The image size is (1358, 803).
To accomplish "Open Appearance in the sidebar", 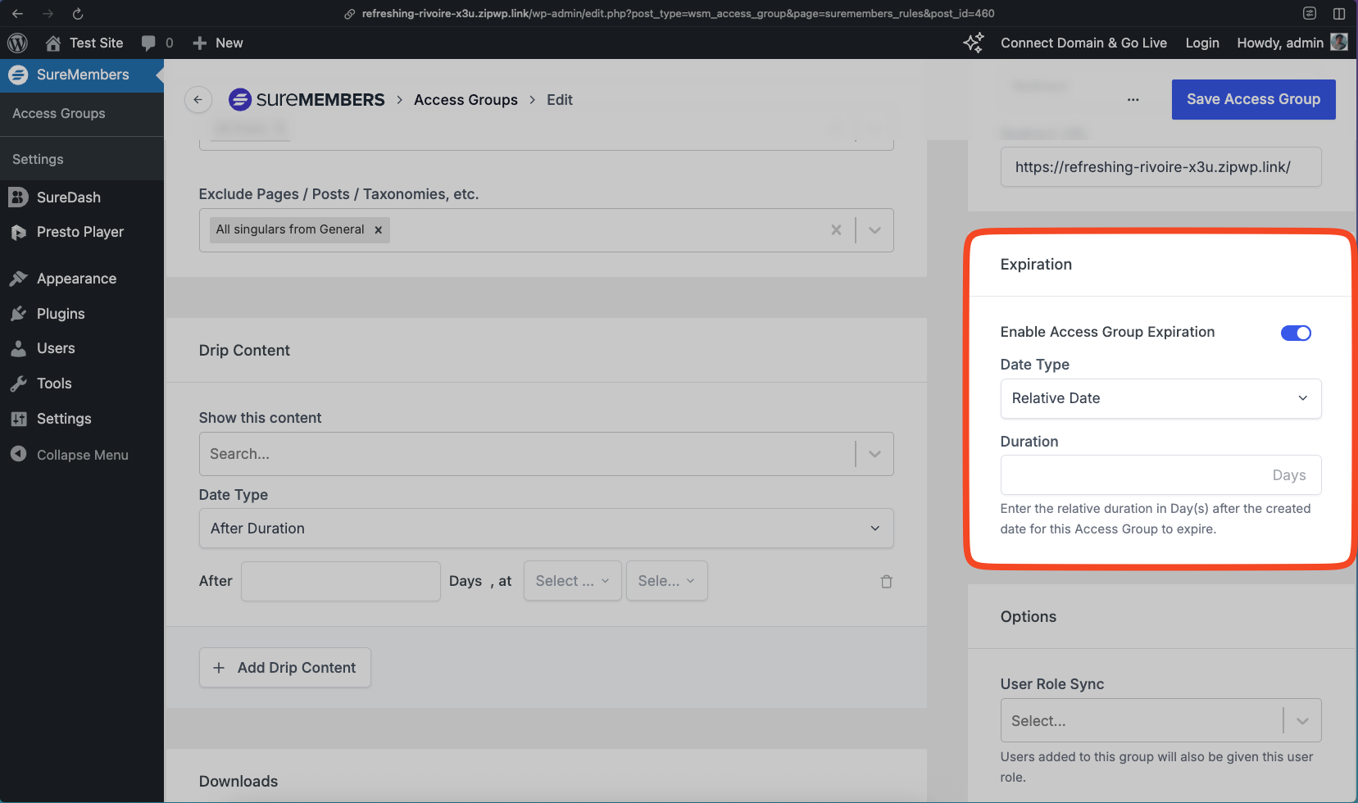I will click(76, 279).
